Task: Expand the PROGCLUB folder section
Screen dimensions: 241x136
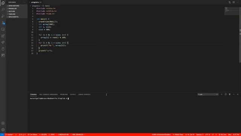Action: tap(17, 8)
